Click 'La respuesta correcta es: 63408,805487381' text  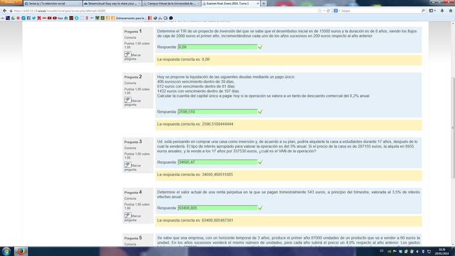195,221
